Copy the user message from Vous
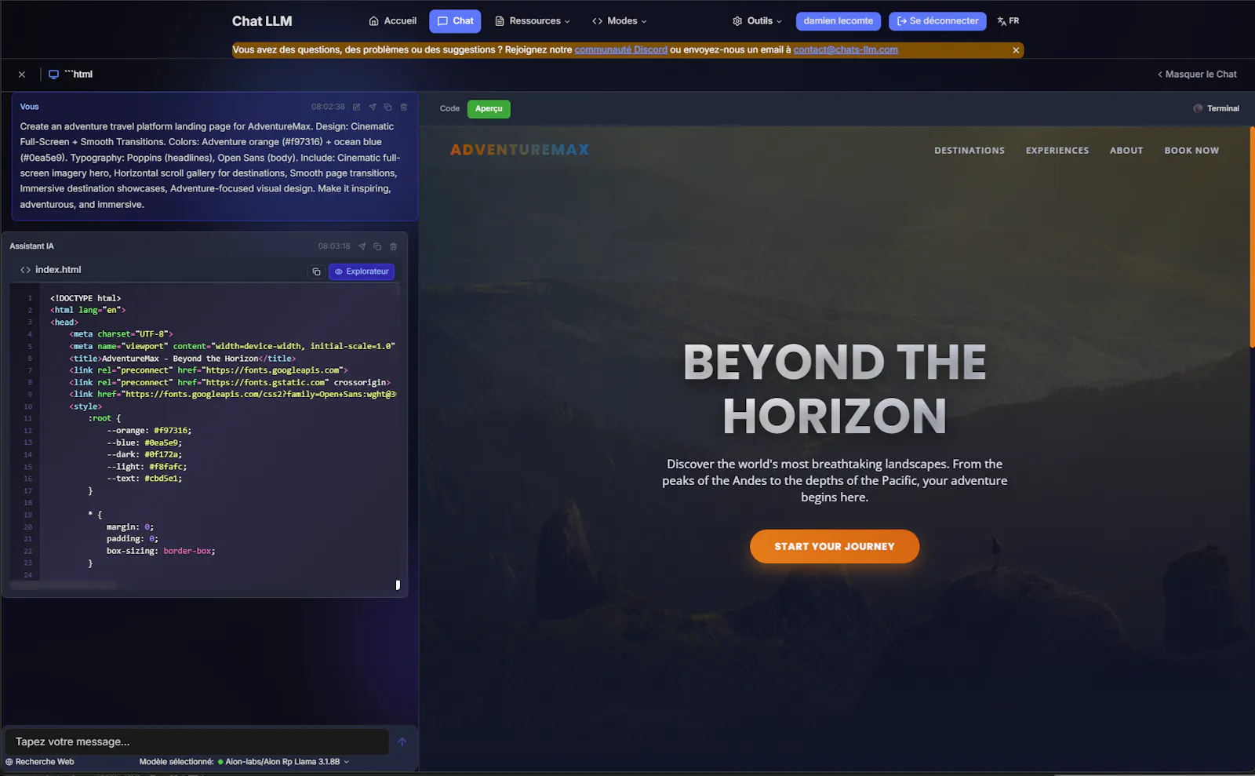Viewport: 1255px width, 776px height. [387, 107]
